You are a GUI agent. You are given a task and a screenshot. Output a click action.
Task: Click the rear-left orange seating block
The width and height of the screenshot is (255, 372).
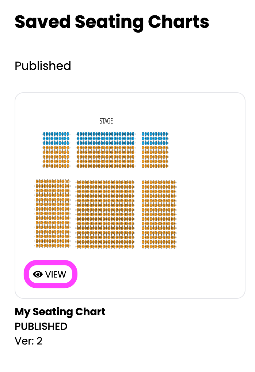coord(53,214)
